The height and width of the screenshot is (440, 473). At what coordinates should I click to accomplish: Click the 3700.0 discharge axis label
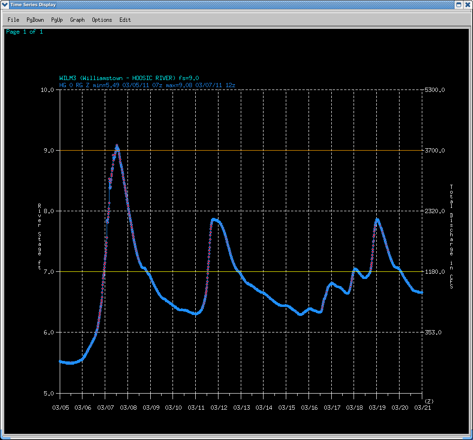click(x=434, y=151)
